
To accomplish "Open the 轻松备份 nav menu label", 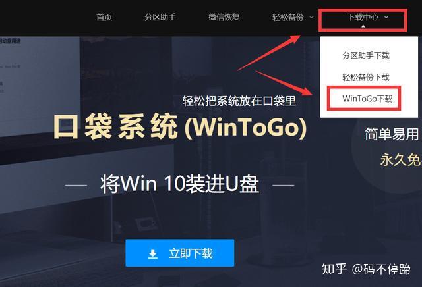I will [x=287, y=17].
